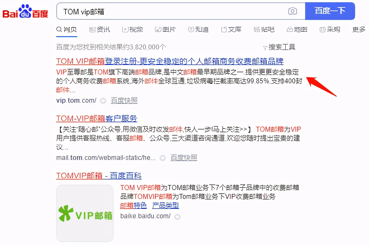Open TOM VIP邮箱登录注册 result link
This screenshot has width=369, height=245.
tap(170, 61)
